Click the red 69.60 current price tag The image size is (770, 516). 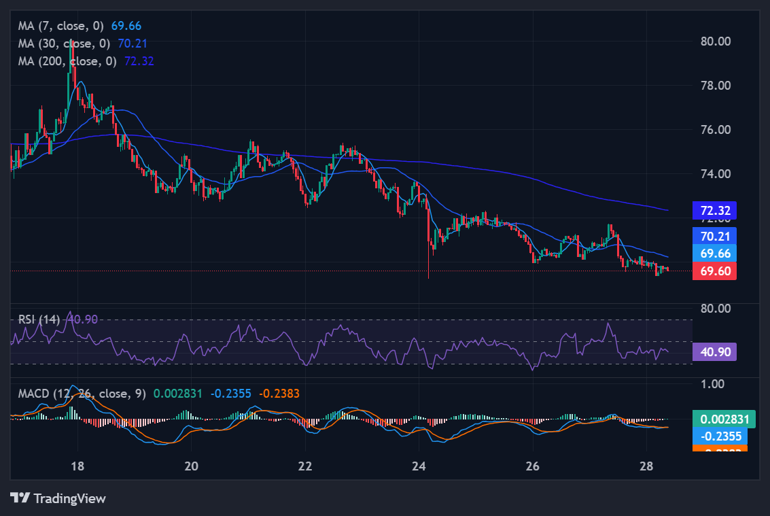[x=714, y=271]
